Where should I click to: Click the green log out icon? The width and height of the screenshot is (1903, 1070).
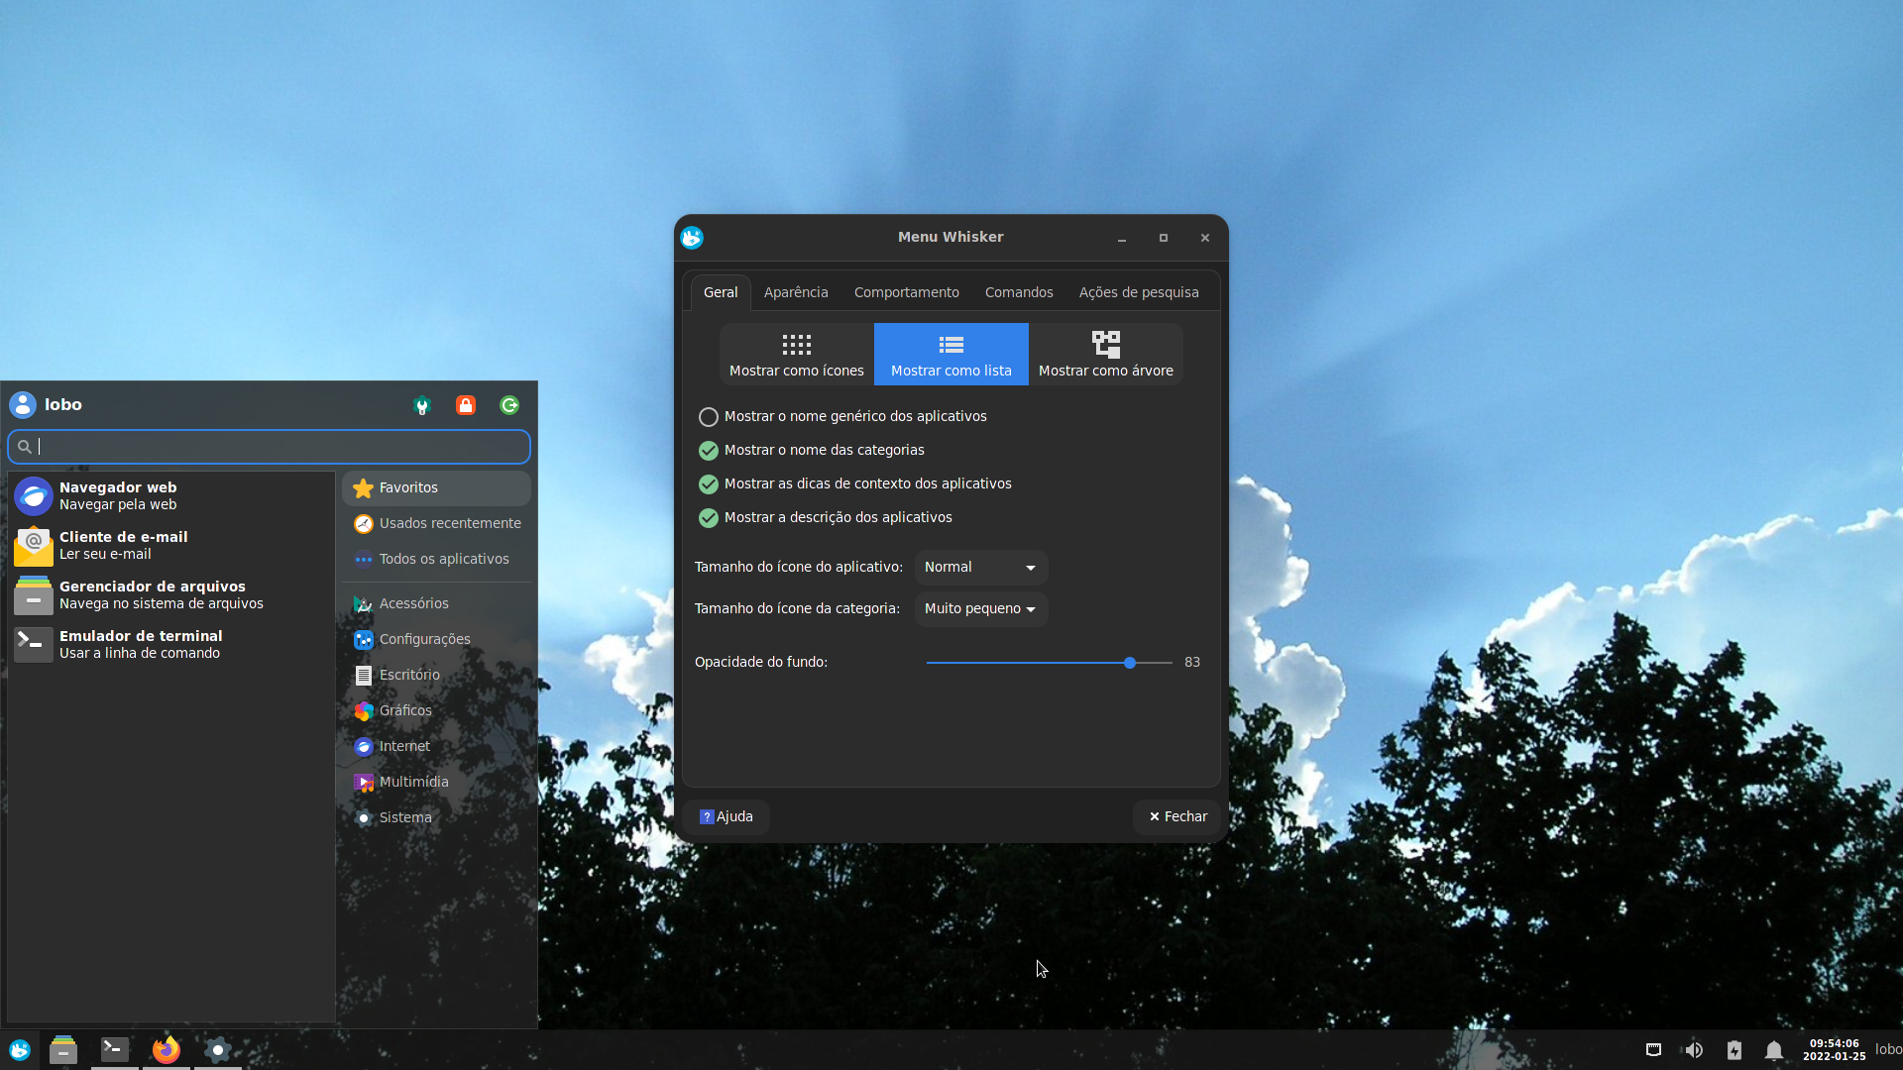509,405
